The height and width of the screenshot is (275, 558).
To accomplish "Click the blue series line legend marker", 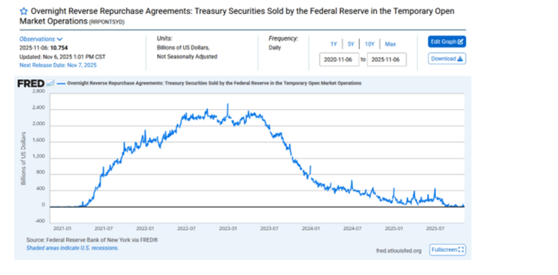I will click(61, 84).
